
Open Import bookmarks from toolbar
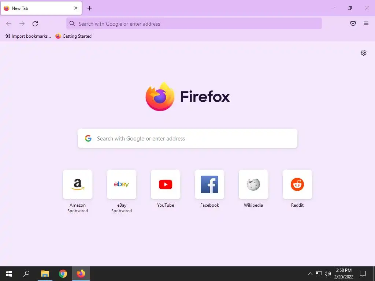(28, 36)
